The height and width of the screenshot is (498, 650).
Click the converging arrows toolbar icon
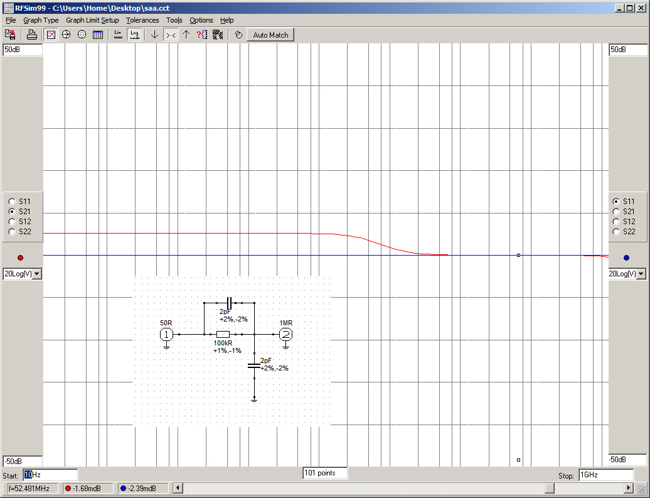pos(171,35)
